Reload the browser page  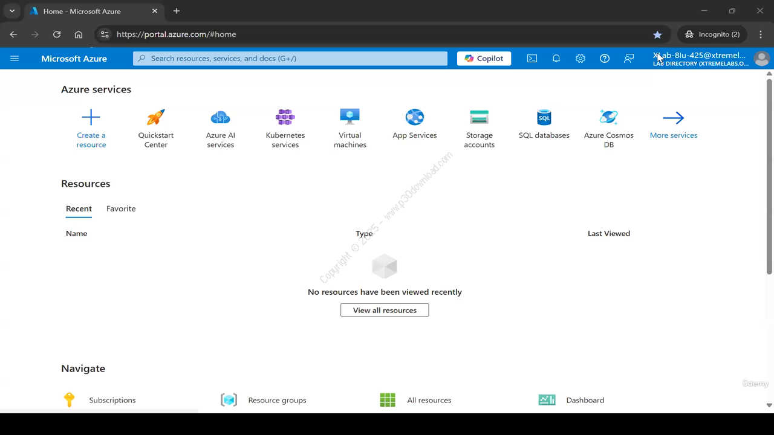point(57,34)
